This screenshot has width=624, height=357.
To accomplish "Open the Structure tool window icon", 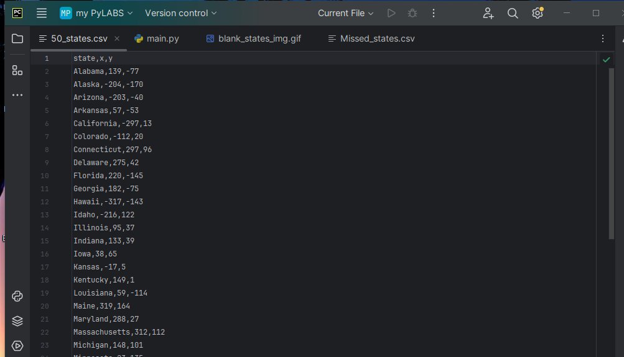I will (x=17, y=70).
